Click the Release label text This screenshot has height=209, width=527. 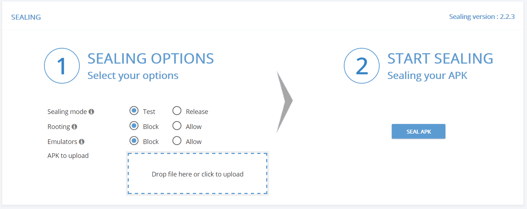pos(197,112)
